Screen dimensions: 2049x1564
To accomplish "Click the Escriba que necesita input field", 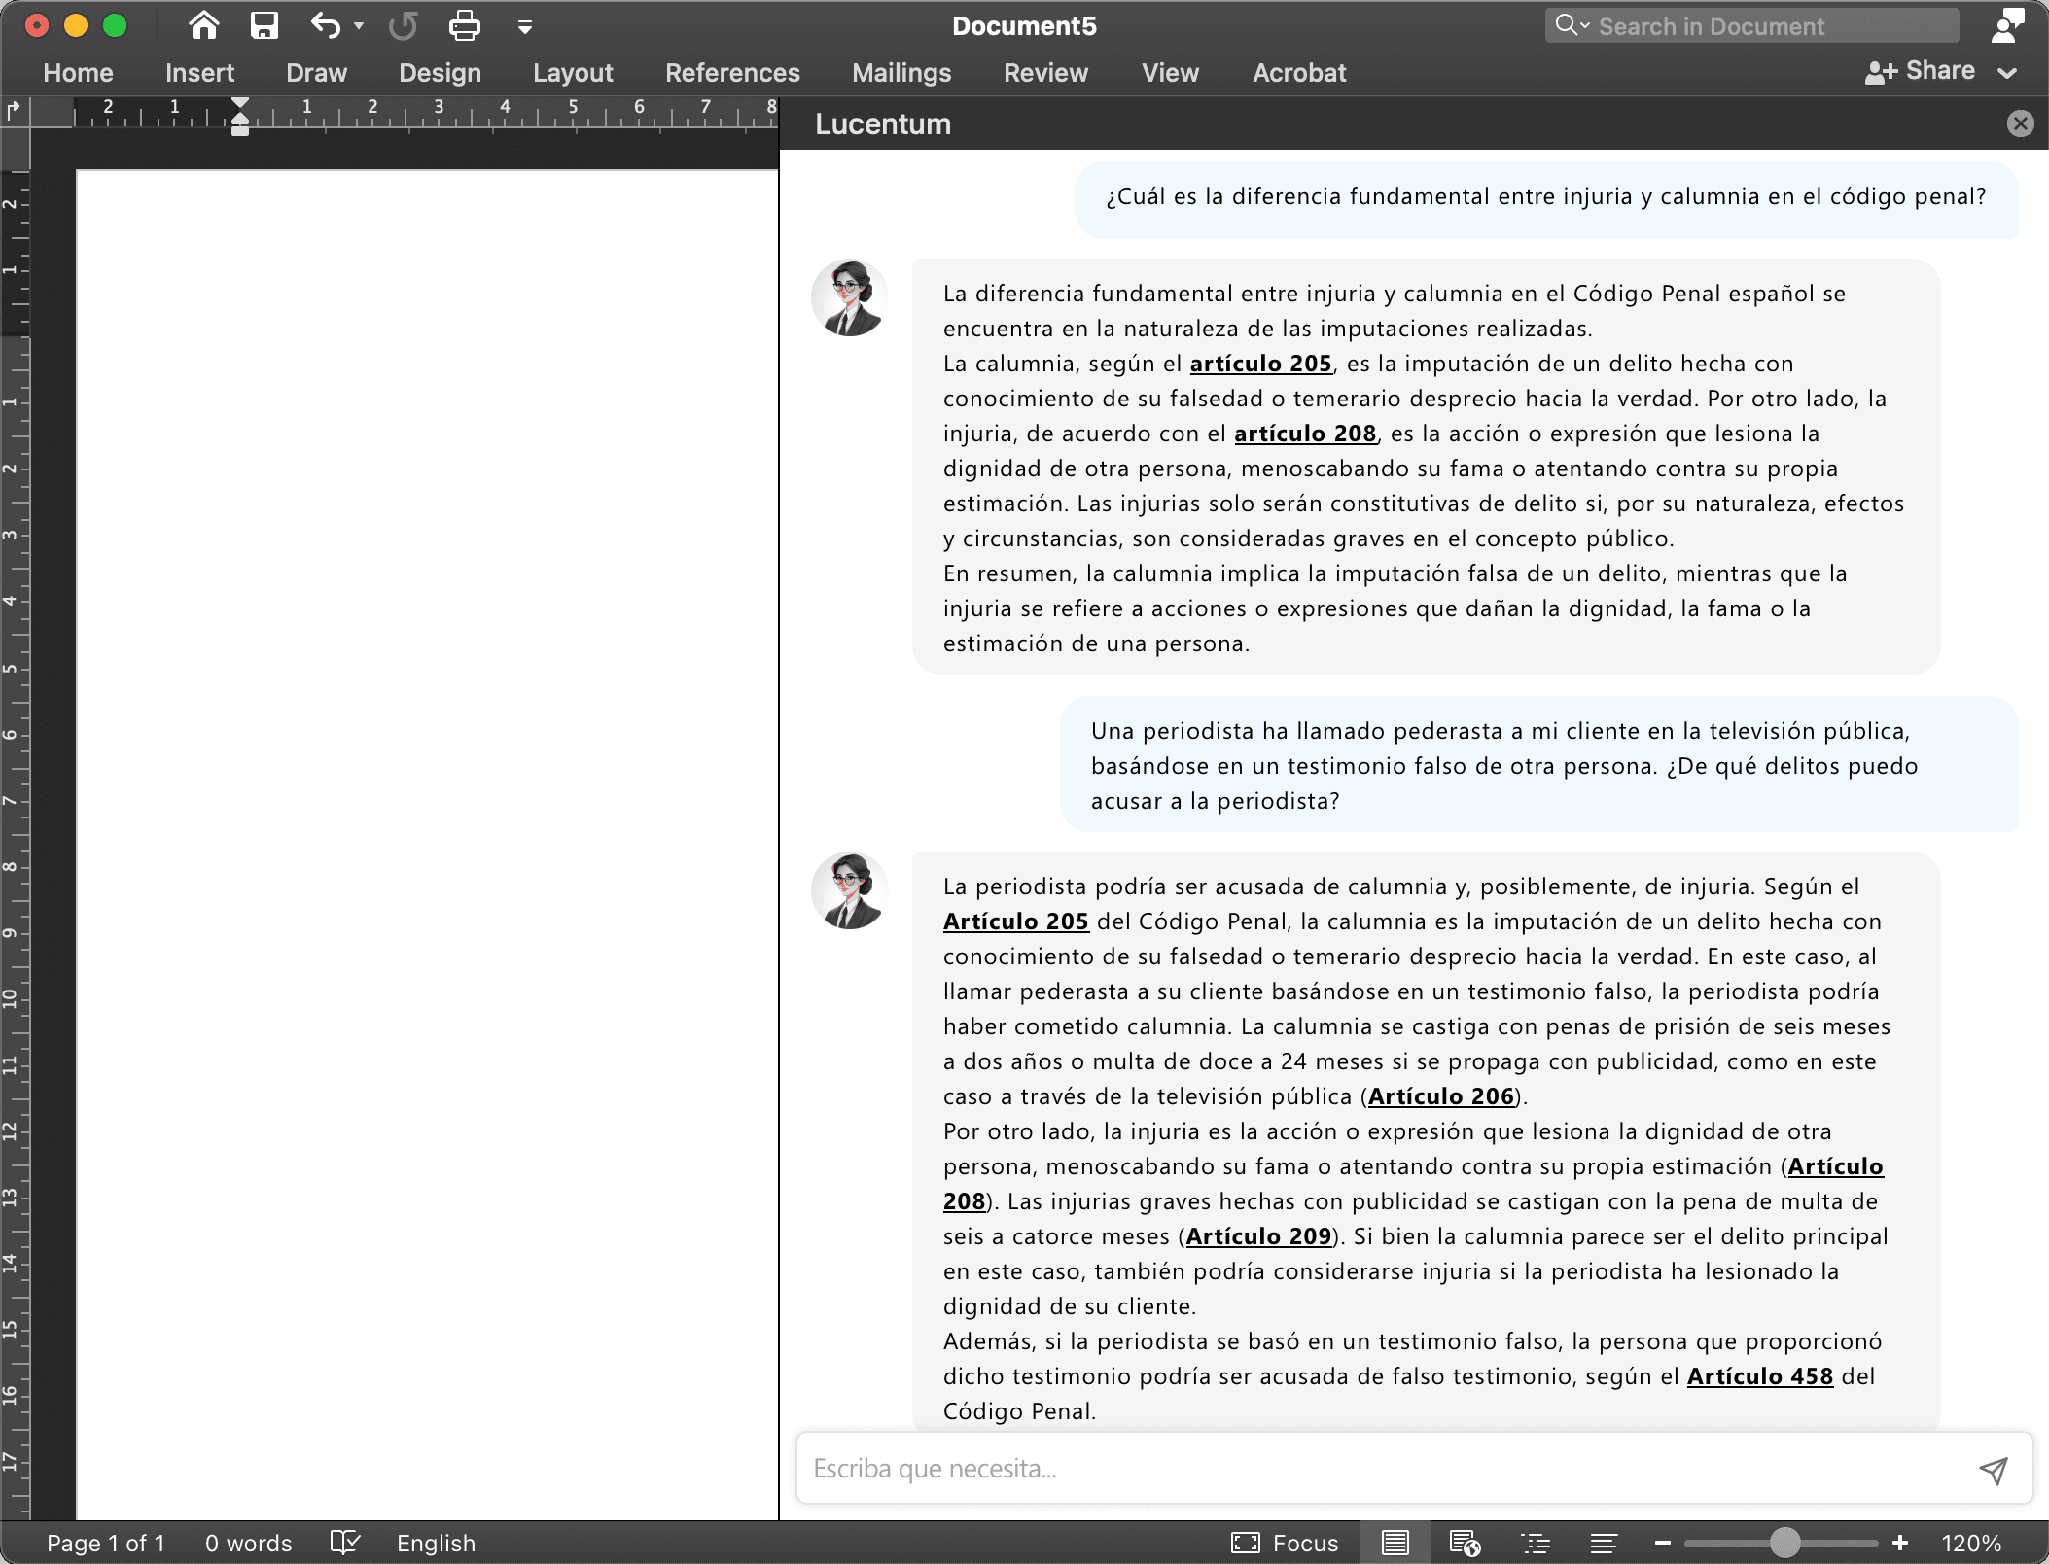I will tap(1381, 1469).
